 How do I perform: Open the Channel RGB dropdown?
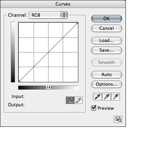tap(48, 15)
